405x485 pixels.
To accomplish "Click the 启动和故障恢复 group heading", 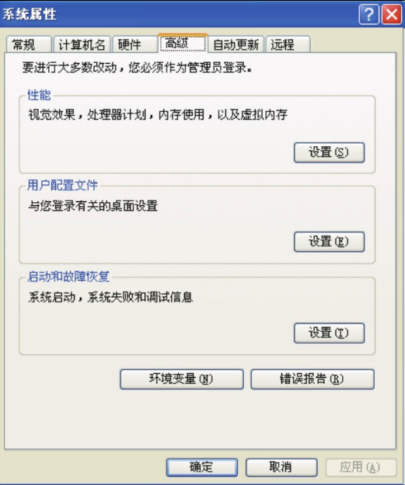I will (x=68, y=276).
